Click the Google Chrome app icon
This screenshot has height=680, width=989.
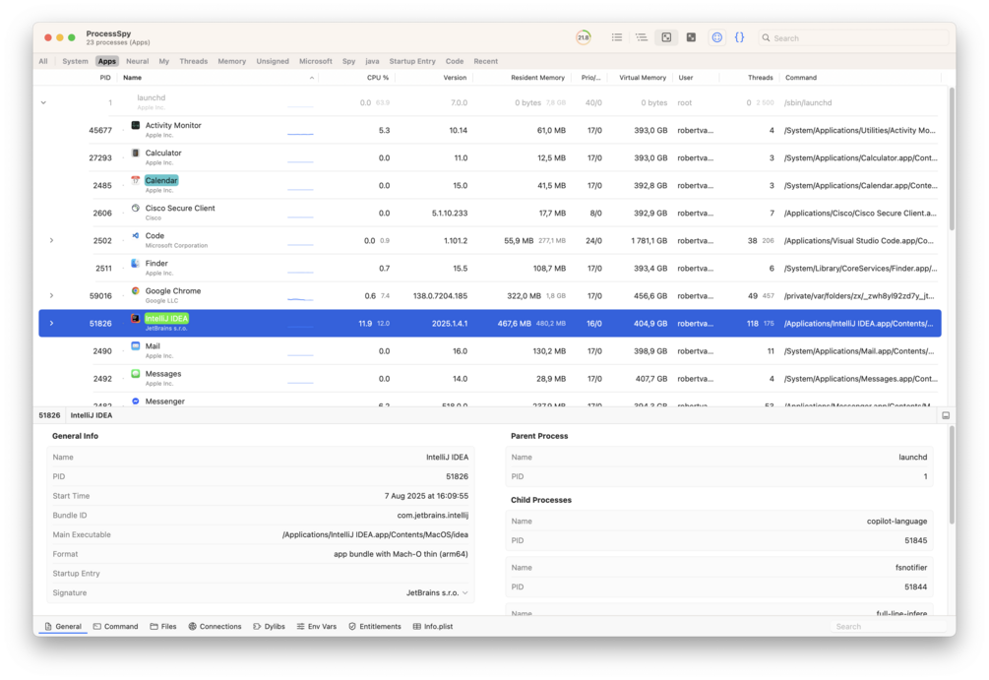click(x=136, y=291)
